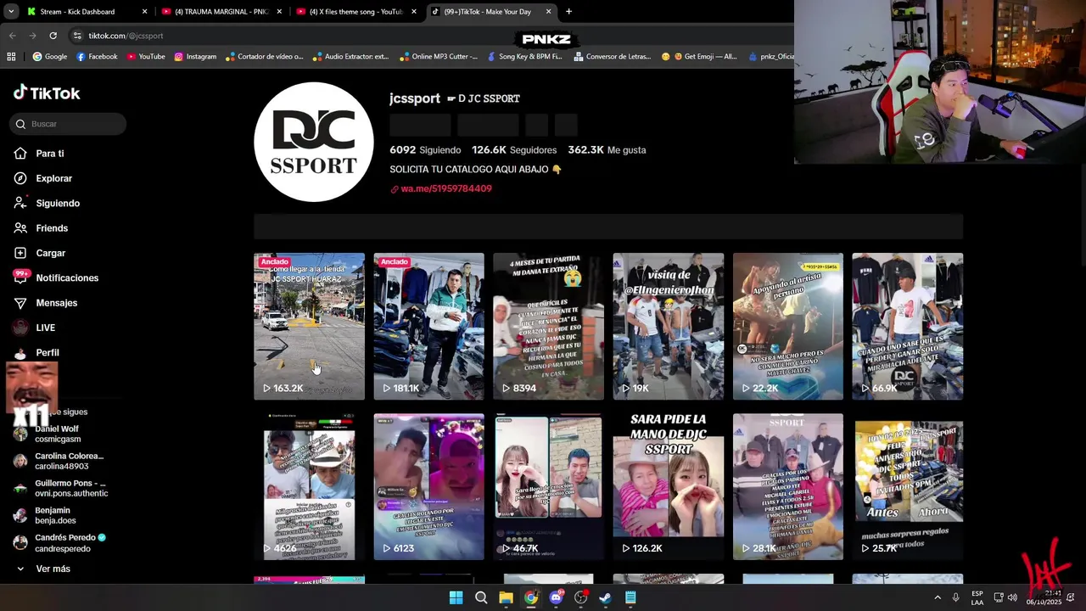Switch to TRAUMA MARGINAL YouTube tab

coord(221,12)
